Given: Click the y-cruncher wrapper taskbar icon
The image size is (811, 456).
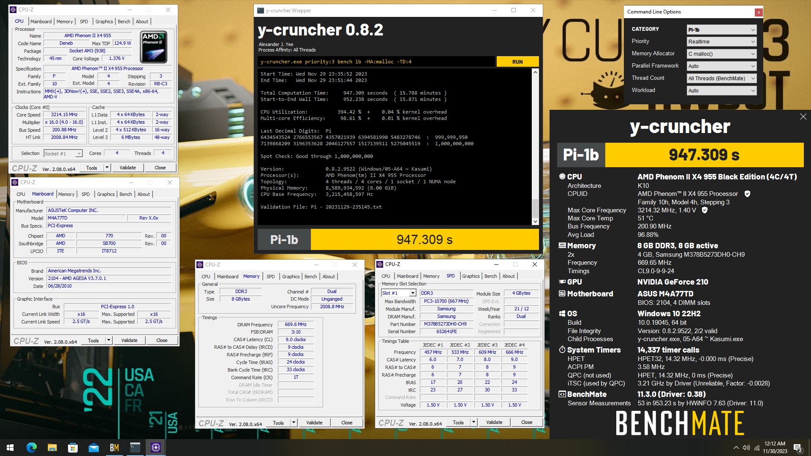Looking at the screenshot, I should tap(135, 448).
